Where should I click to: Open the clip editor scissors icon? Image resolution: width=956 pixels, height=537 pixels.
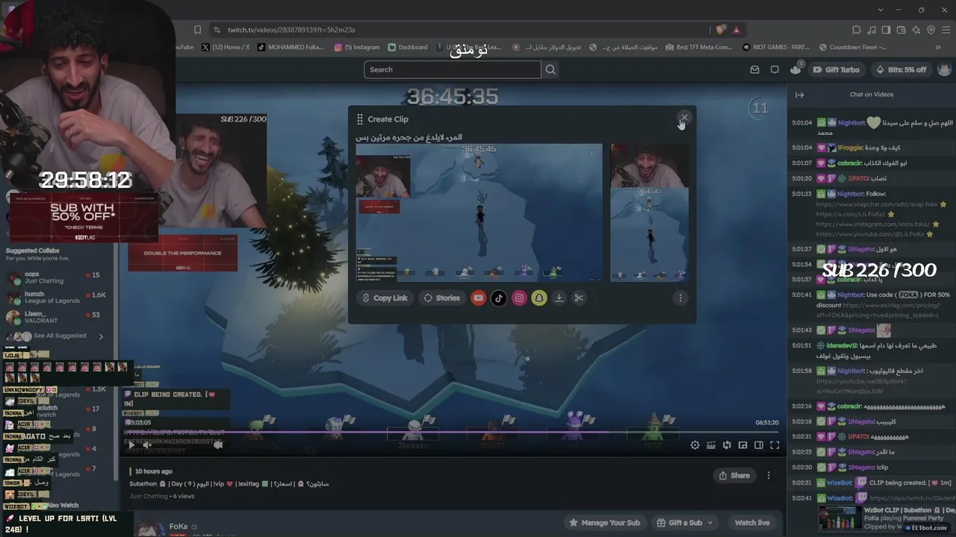click(579, 298)
